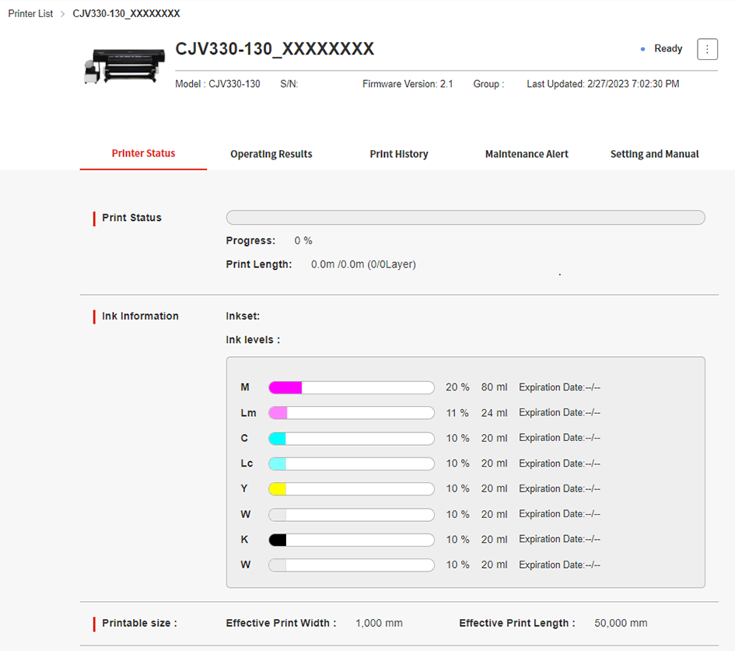Select the Printer Status tab
This screenshot has height=651, width=735.
click(x=143, y=153)
